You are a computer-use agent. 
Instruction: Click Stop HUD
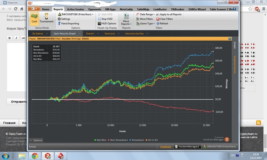(105, 19)
